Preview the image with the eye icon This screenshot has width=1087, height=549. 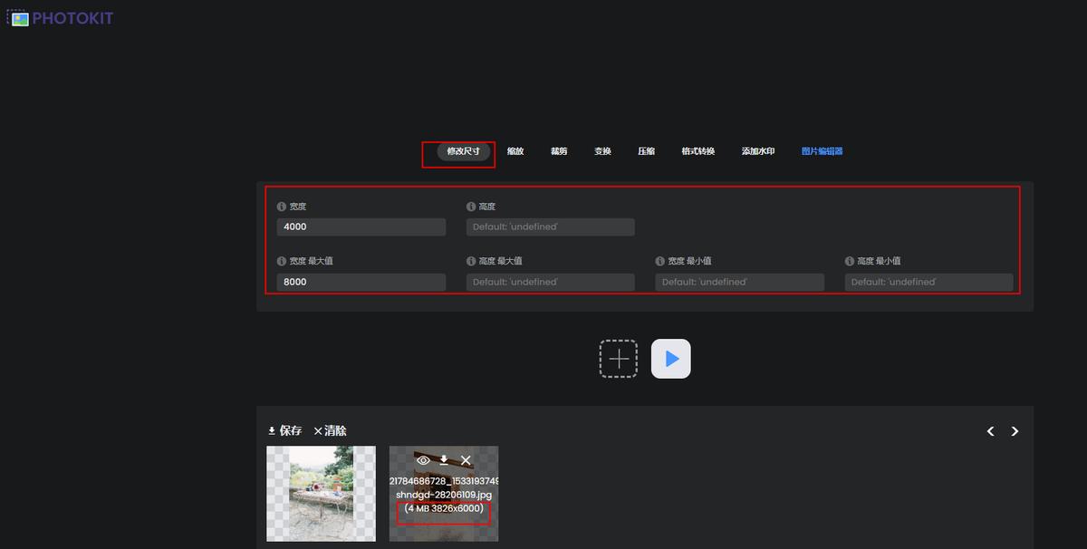423,460
